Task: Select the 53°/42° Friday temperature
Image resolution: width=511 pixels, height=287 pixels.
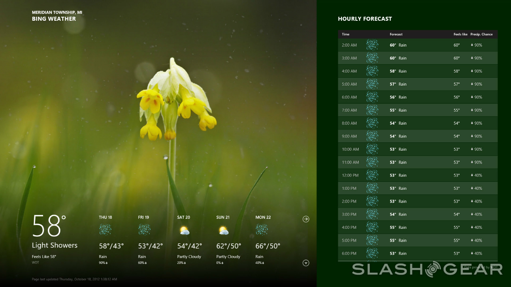Action: [x=151, y=246]
